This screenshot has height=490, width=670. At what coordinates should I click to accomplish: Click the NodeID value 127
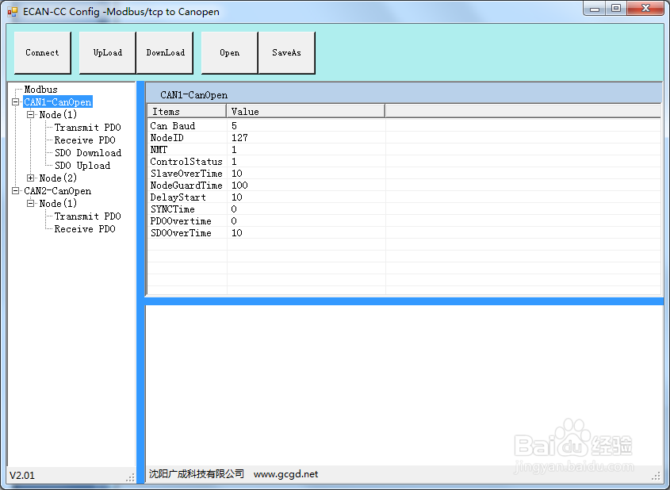pyautogui.click(x=239, y=137)
